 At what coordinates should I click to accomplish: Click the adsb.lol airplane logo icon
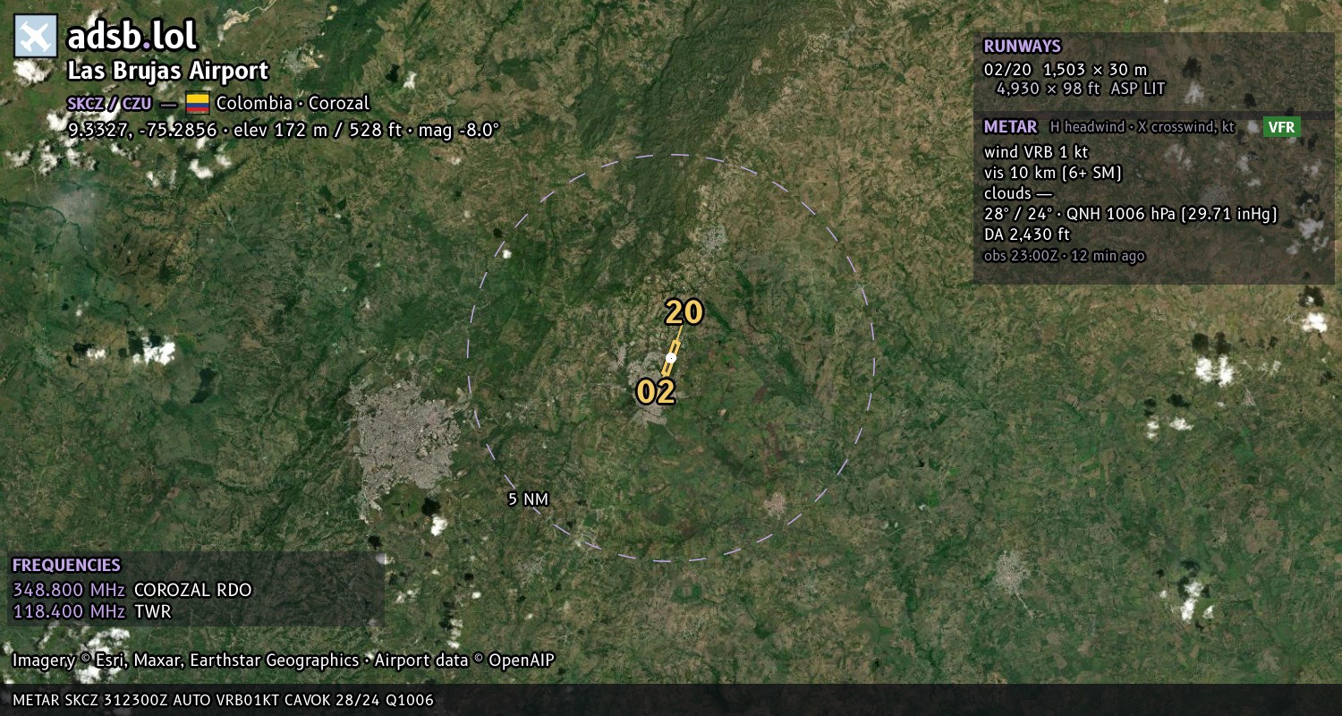pos(36,37)
